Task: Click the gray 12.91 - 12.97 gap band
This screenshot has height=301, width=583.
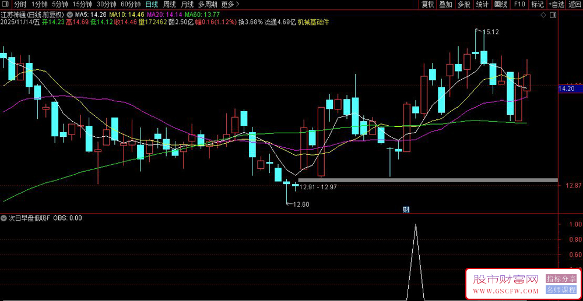Action: [426, 180]
